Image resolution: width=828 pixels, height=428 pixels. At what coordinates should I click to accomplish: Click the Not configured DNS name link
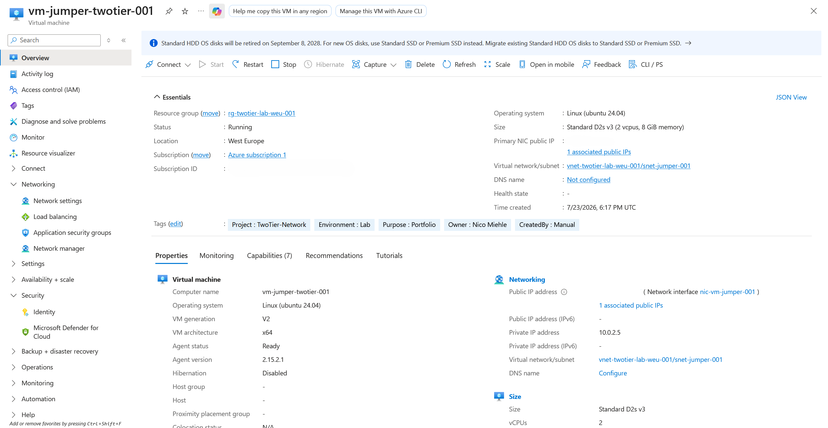589,180
